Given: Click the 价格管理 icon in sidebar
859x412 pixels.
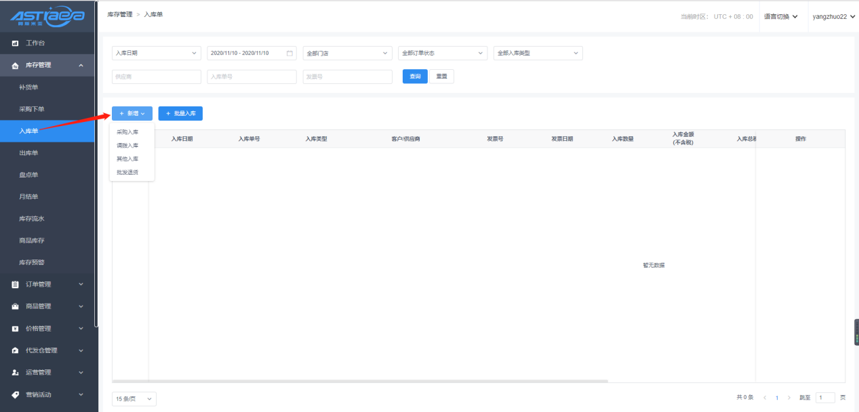Looking at the screenshot, I should click(x=15, y=329).
